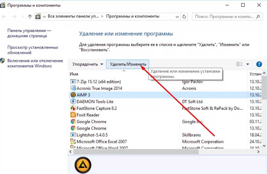Image resolution: width=267 pixels, height=174 pixels.
Task: Click the Lightshot-5.4.0.5 icon
Action: click(x=73, y=135)
